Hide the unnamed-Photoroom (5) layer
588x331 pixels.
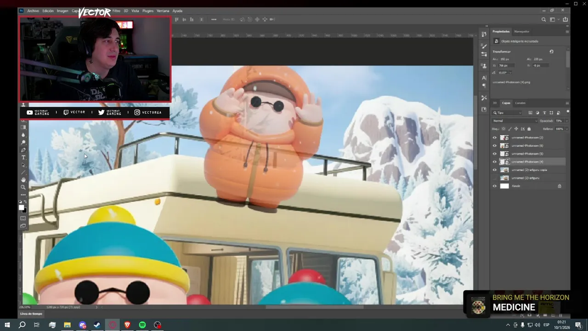point(495,154)
